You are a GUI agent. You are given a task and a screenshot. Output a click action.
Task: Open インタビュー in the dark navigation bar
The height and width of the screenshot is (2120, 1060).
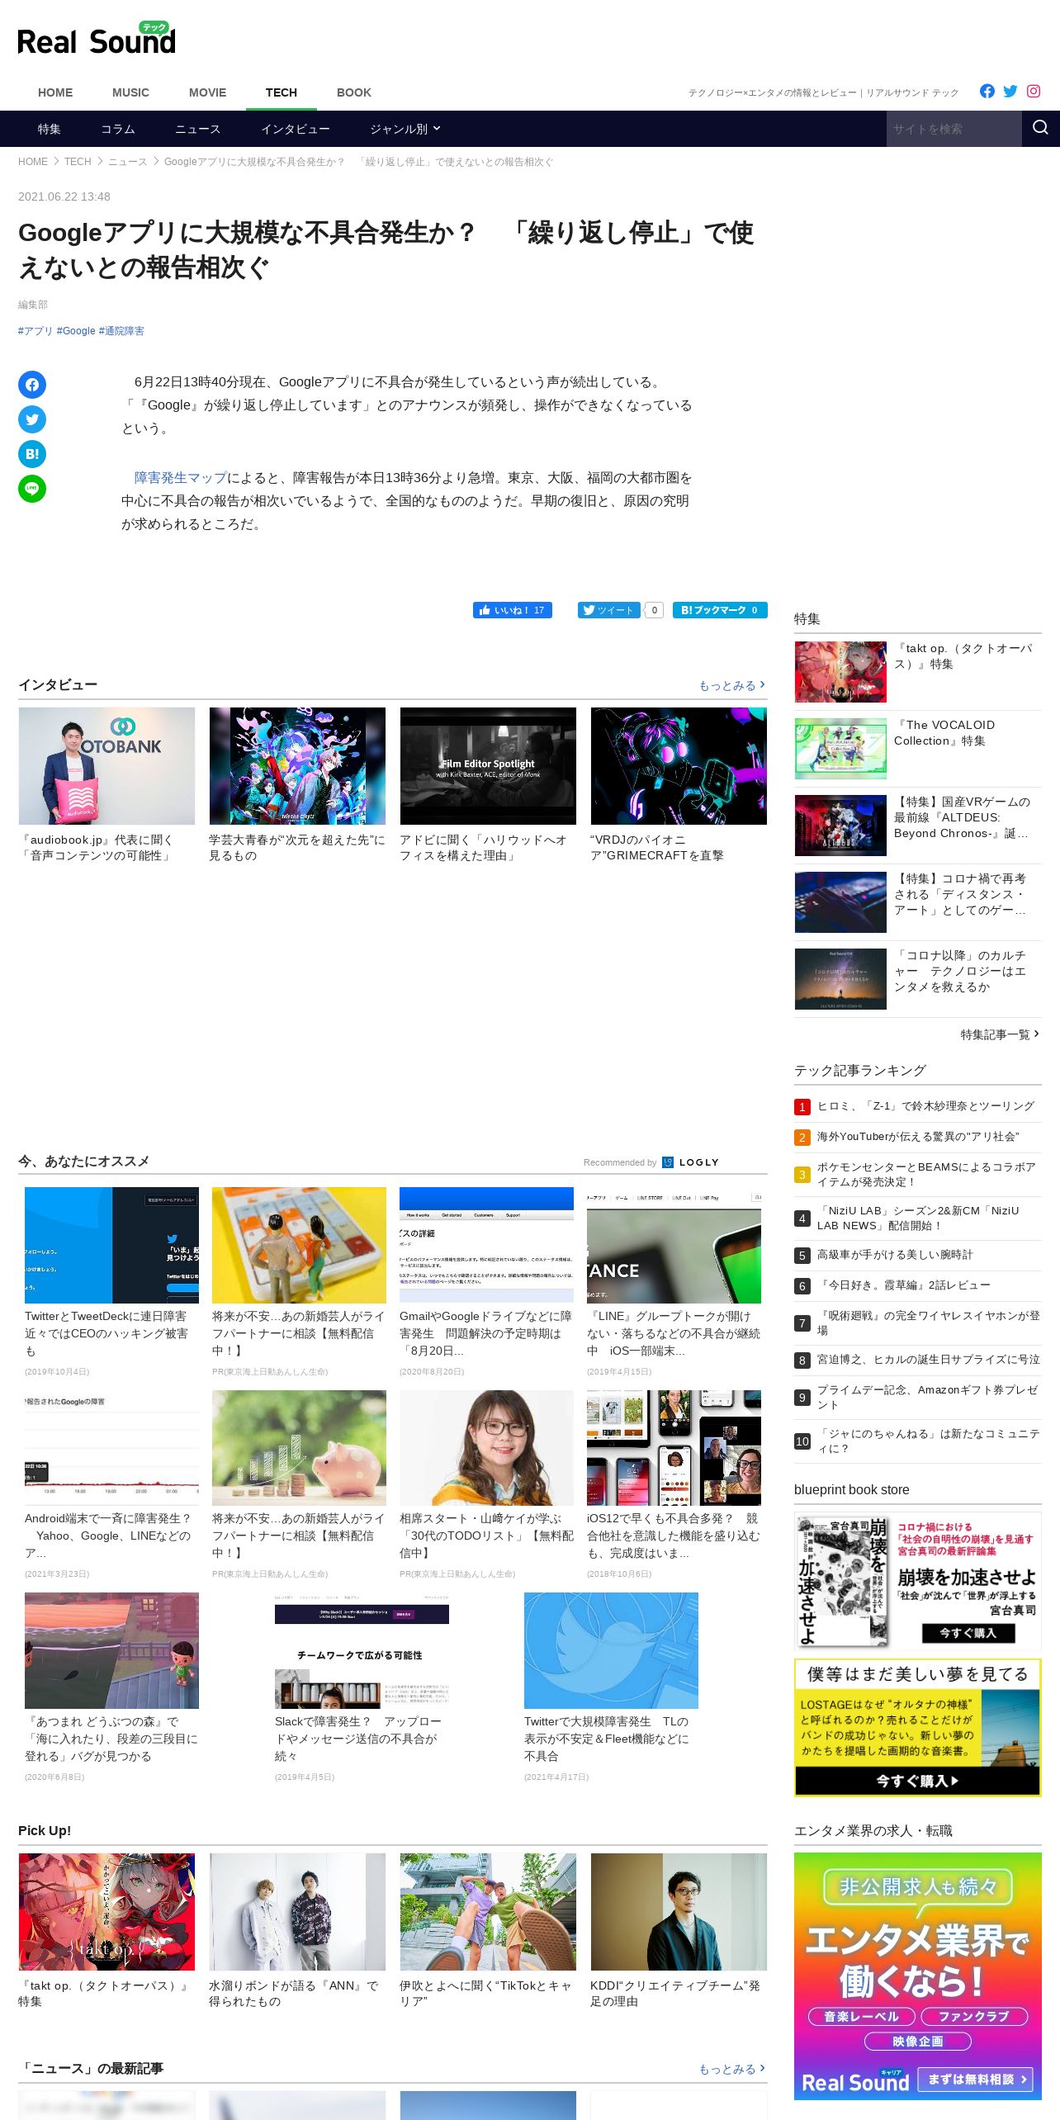(296, 129)
